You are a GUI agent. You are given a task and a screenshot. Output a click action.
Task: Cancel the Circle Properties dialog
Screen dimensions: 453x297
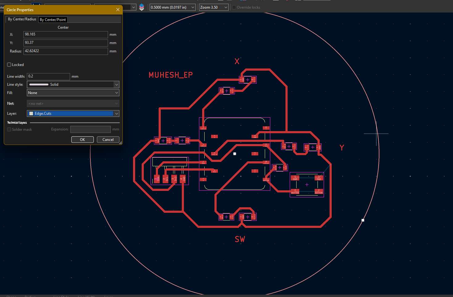[108, 140]
